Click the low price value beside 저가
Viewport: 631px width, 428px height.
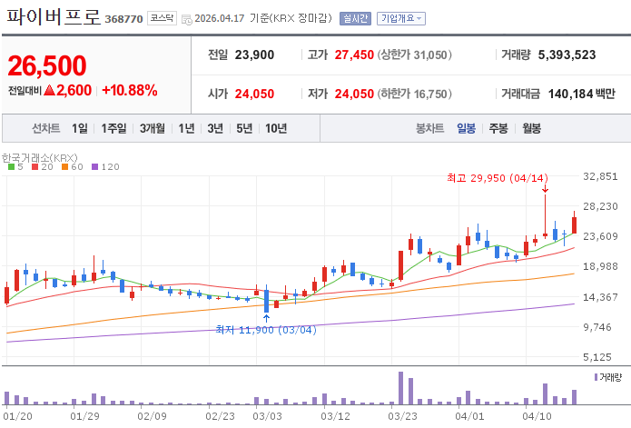click(x=354, y=94)
